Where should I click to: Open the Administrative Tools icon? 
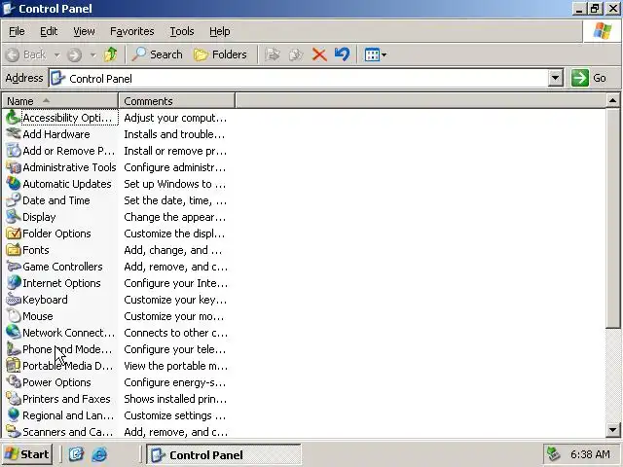14,167
